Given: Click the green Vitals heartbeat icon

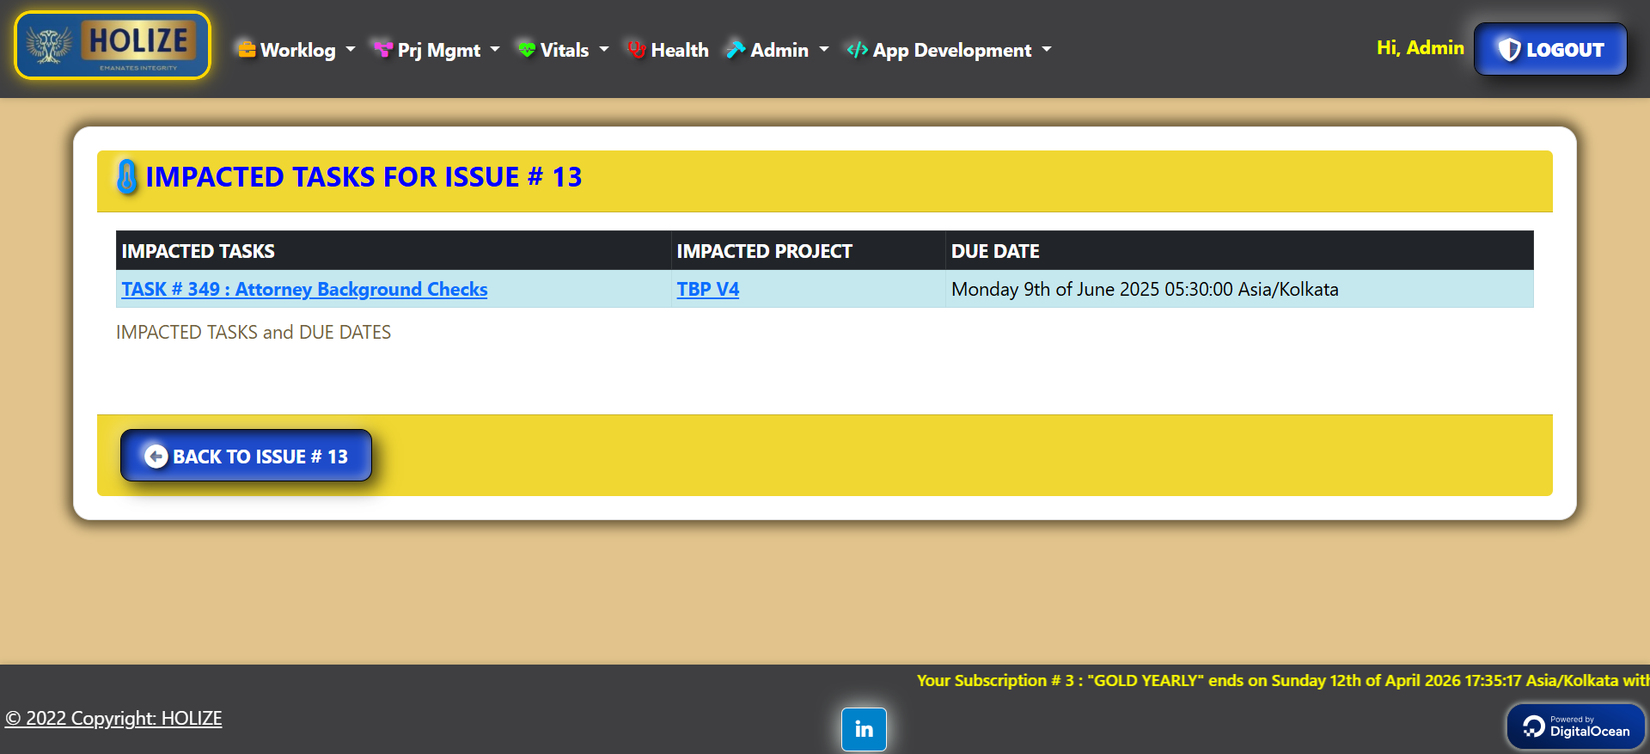Looking at the screenshot, I should pos(527,50).
